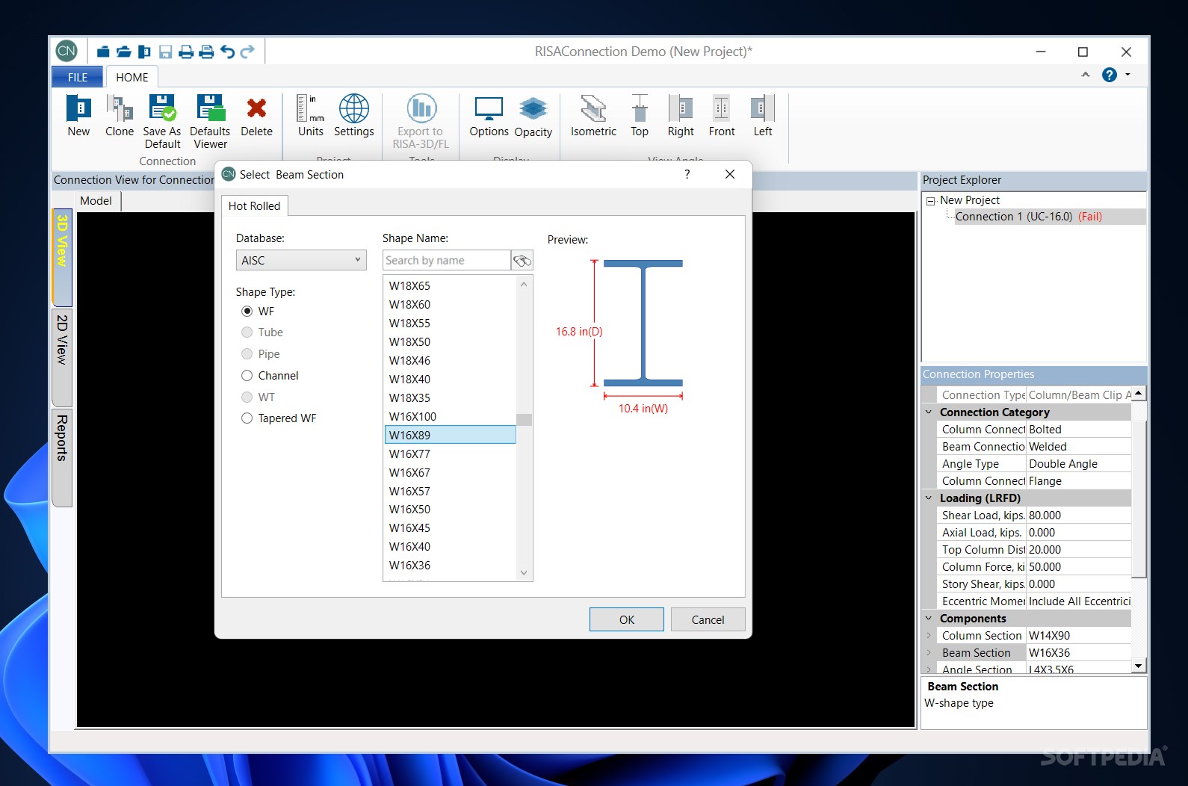Click the Undo arrow in quick-access toolbar
Screen dimensions: 1188x786
227,52
